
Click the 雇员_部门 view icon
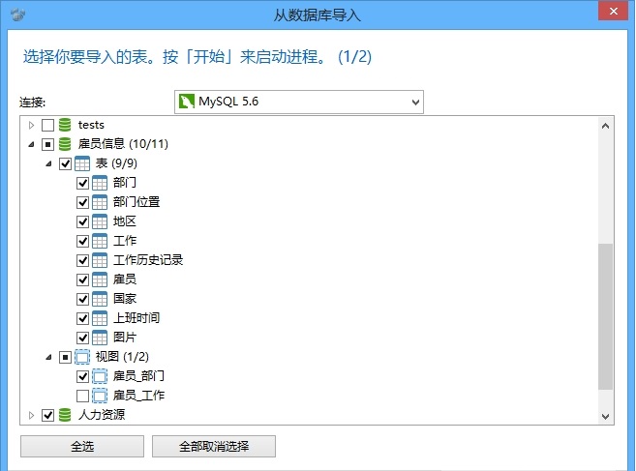point(100,376)
